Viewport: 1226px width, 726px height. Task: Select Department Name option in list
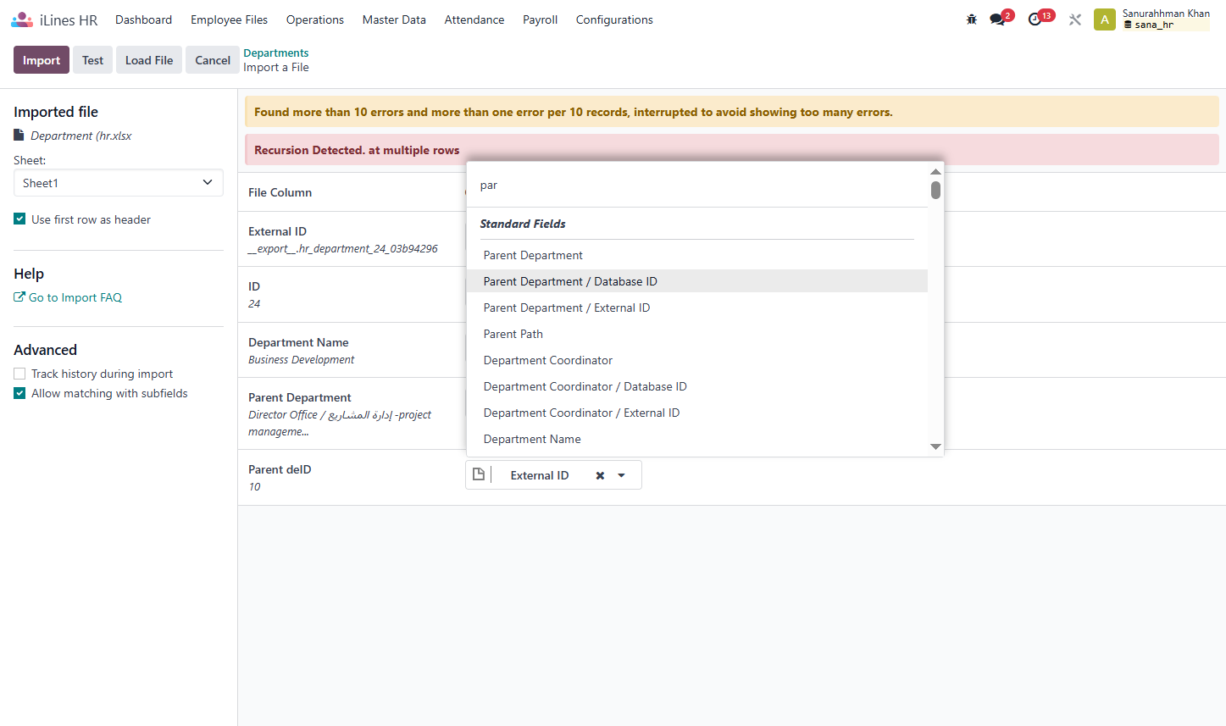click(697, 439)
